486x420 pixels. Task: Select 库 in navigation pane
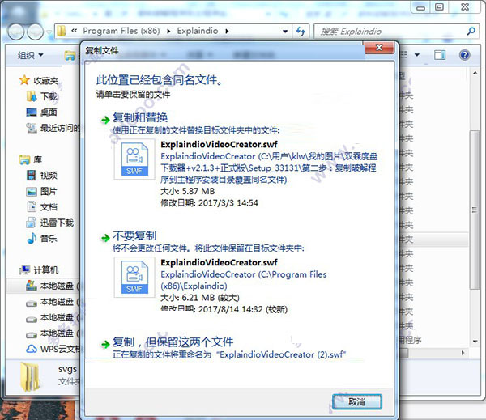[37, 159]
